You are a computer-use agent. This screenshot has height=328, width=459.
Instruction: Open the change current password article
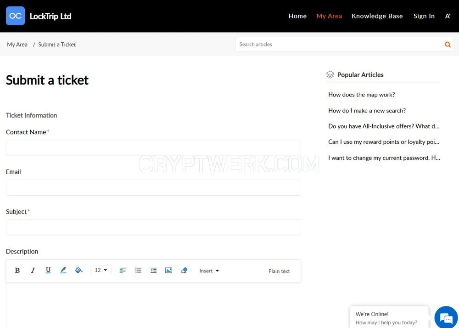384,158
